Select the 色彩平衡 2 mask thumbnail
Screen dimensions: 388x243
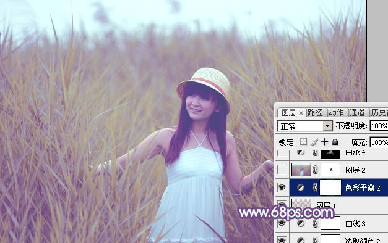pyautogui.click(x=330, y=187)
